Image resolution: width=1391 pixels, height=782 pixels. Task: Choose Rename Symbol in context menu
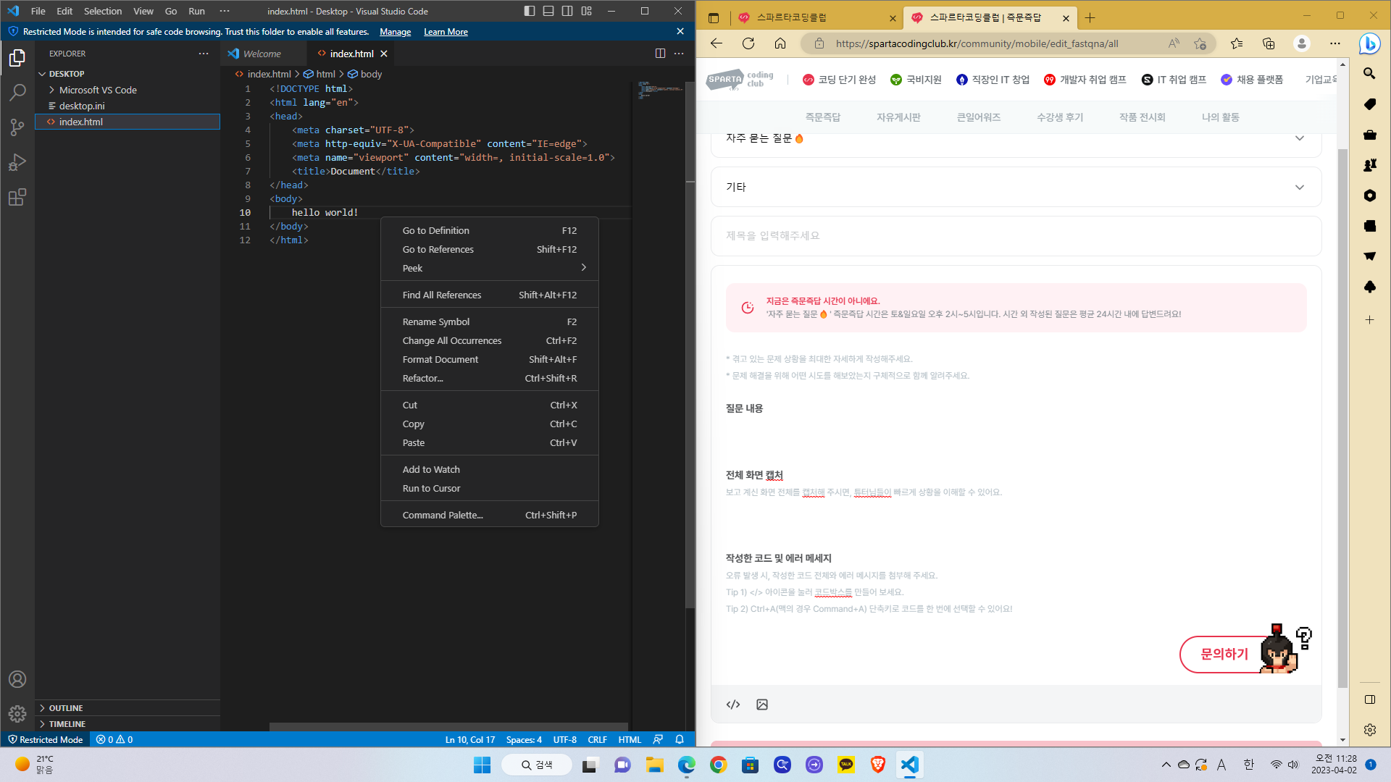pyautogui.click(x=490, y=321)
